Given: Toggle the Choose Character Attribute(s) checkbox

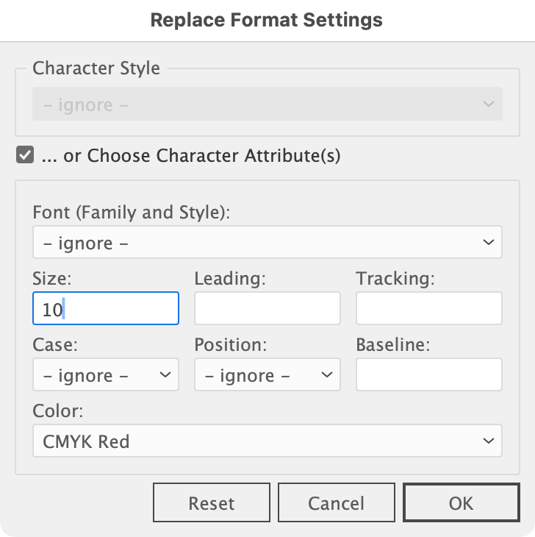Looking at the screenshot, I should coord(26,156).
